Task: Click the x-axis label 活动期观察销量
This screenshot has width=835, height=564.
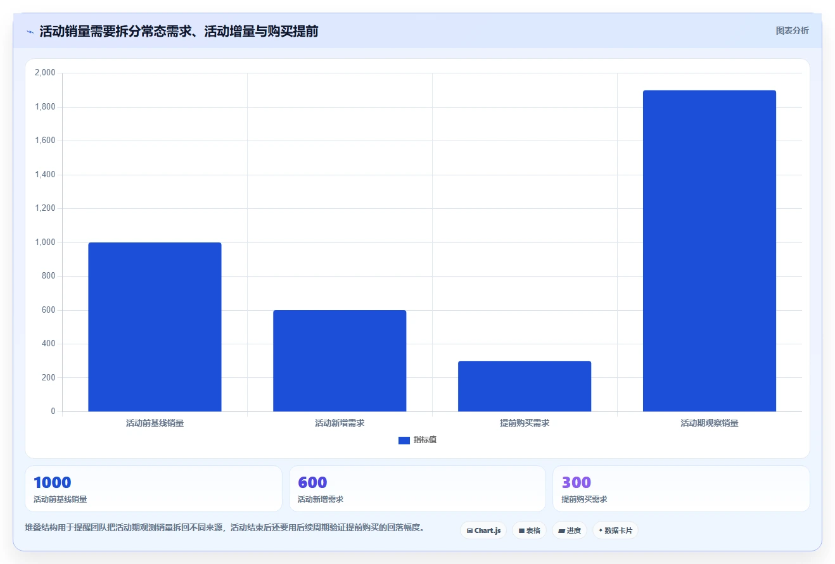Action: pyautogui.click(x=710, y=423)
